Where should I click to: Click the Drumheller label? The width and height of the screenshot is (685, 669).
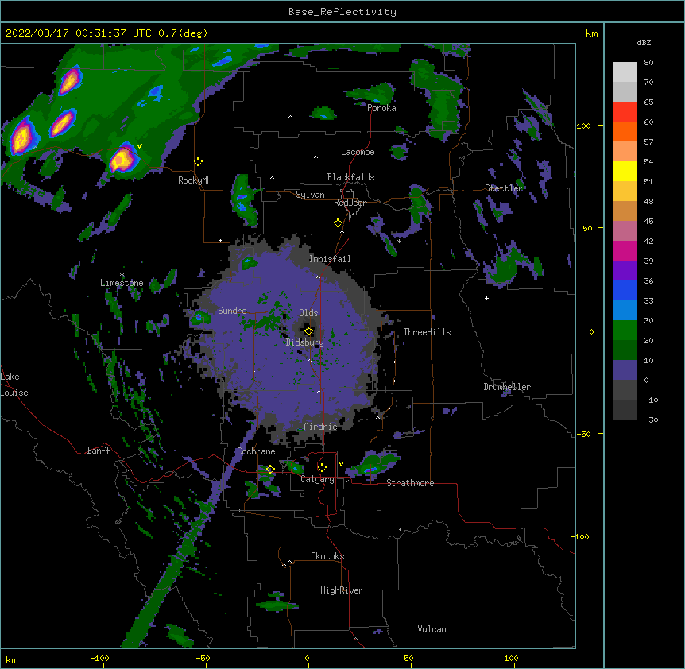coord(507,387)
